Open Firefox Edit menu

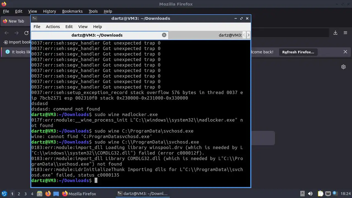click(x=19, y=11)
